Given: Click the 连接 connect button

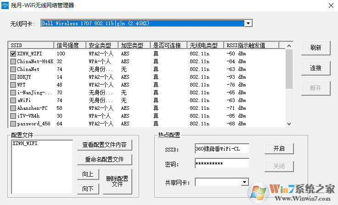Looking at the screenshot, I should (x=315, y=68).
